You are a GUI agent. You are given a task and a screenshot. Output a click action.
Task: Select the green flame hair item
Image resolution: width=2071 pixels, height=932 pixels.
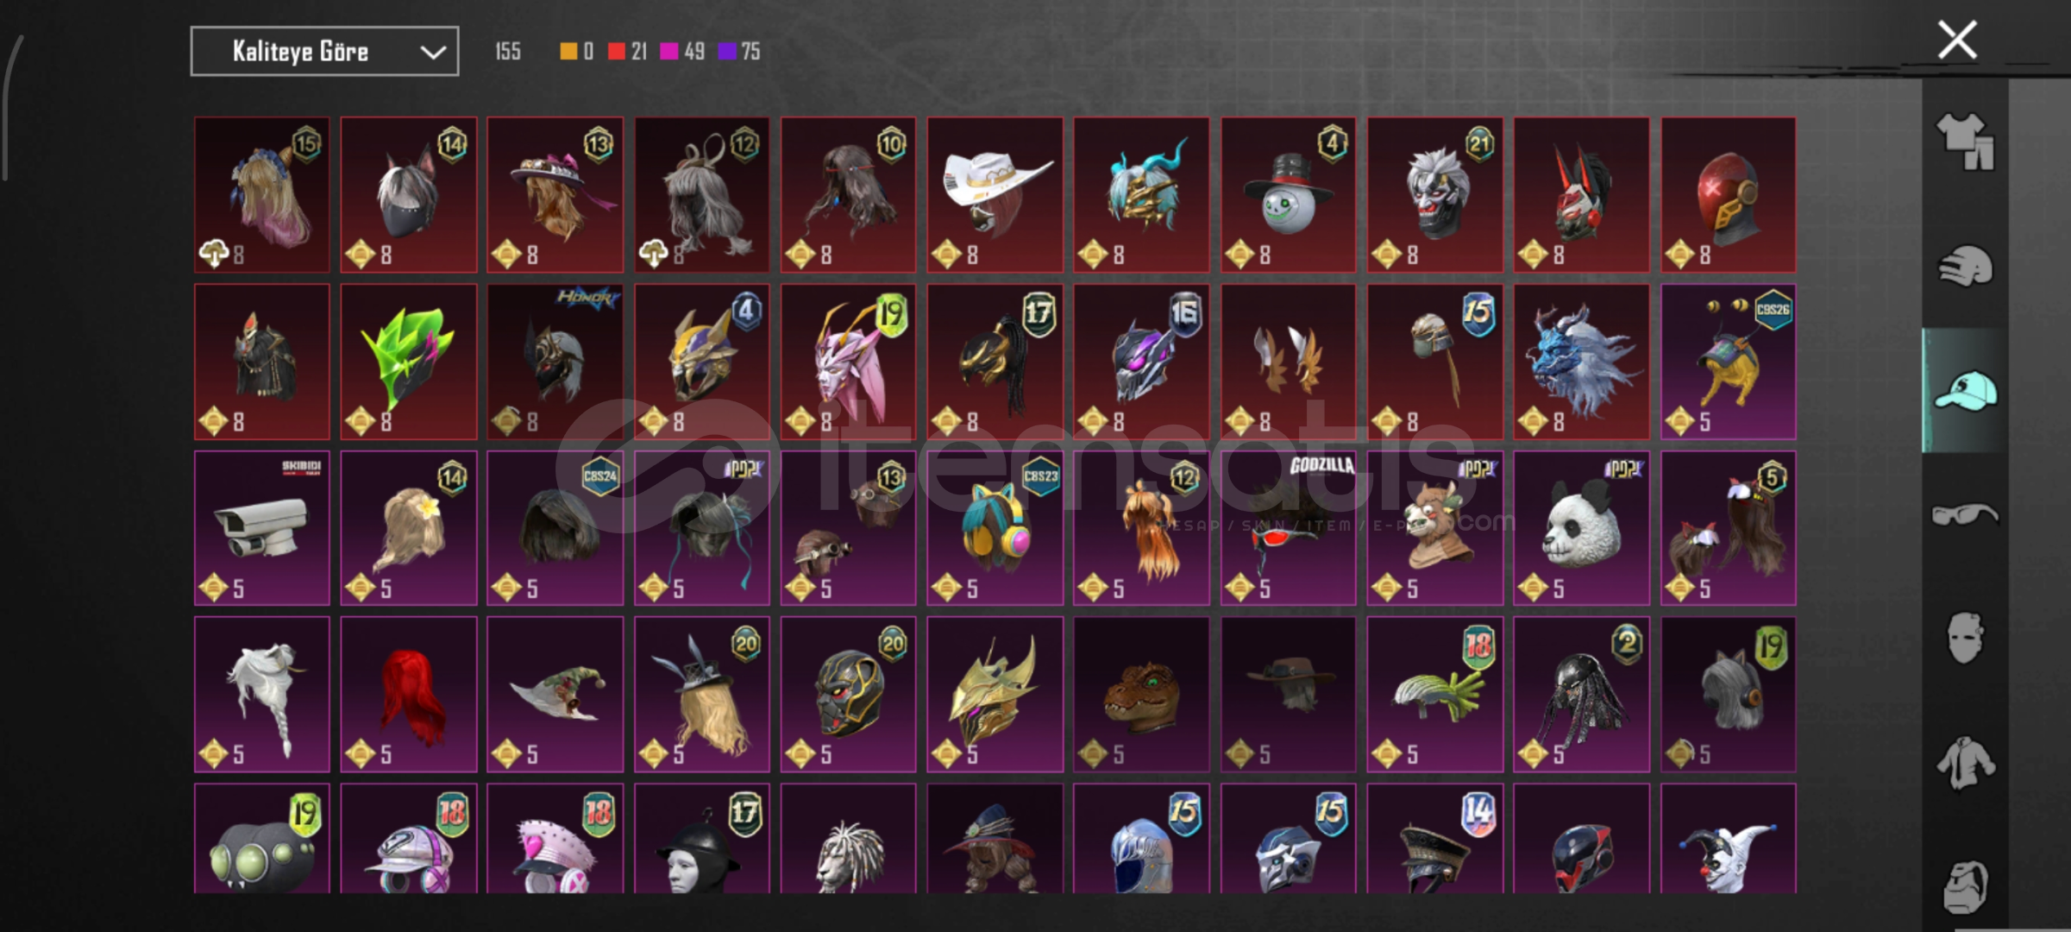click(409, 362)
